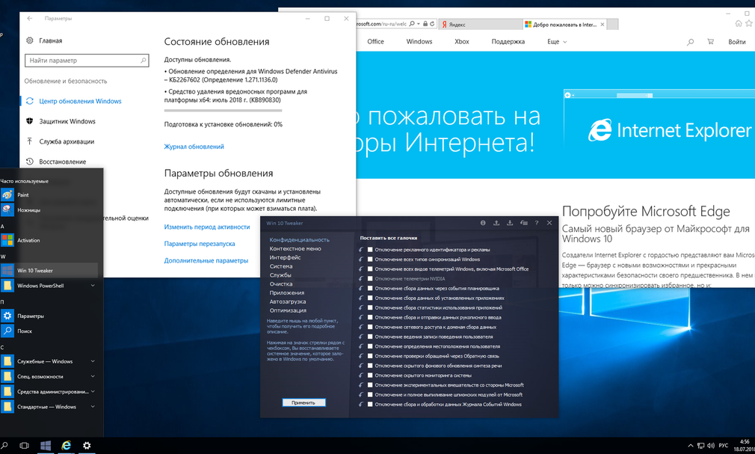Open the question mark help icon in Win 10 Tweaker
The image size is (755, 454).
(537, 223)
